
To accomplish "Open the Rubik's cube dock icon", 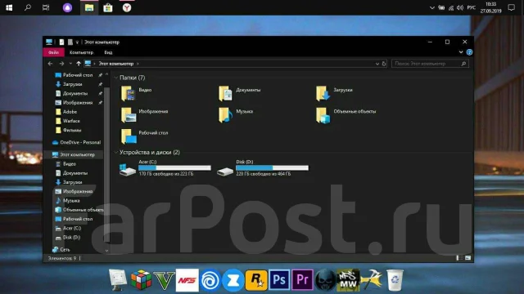I will point(141,279).
